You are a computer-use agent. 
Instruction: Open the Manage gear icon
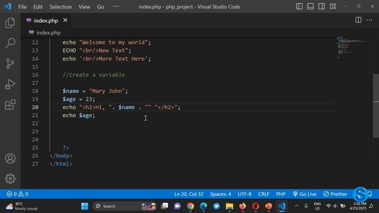tap(10, 179)
